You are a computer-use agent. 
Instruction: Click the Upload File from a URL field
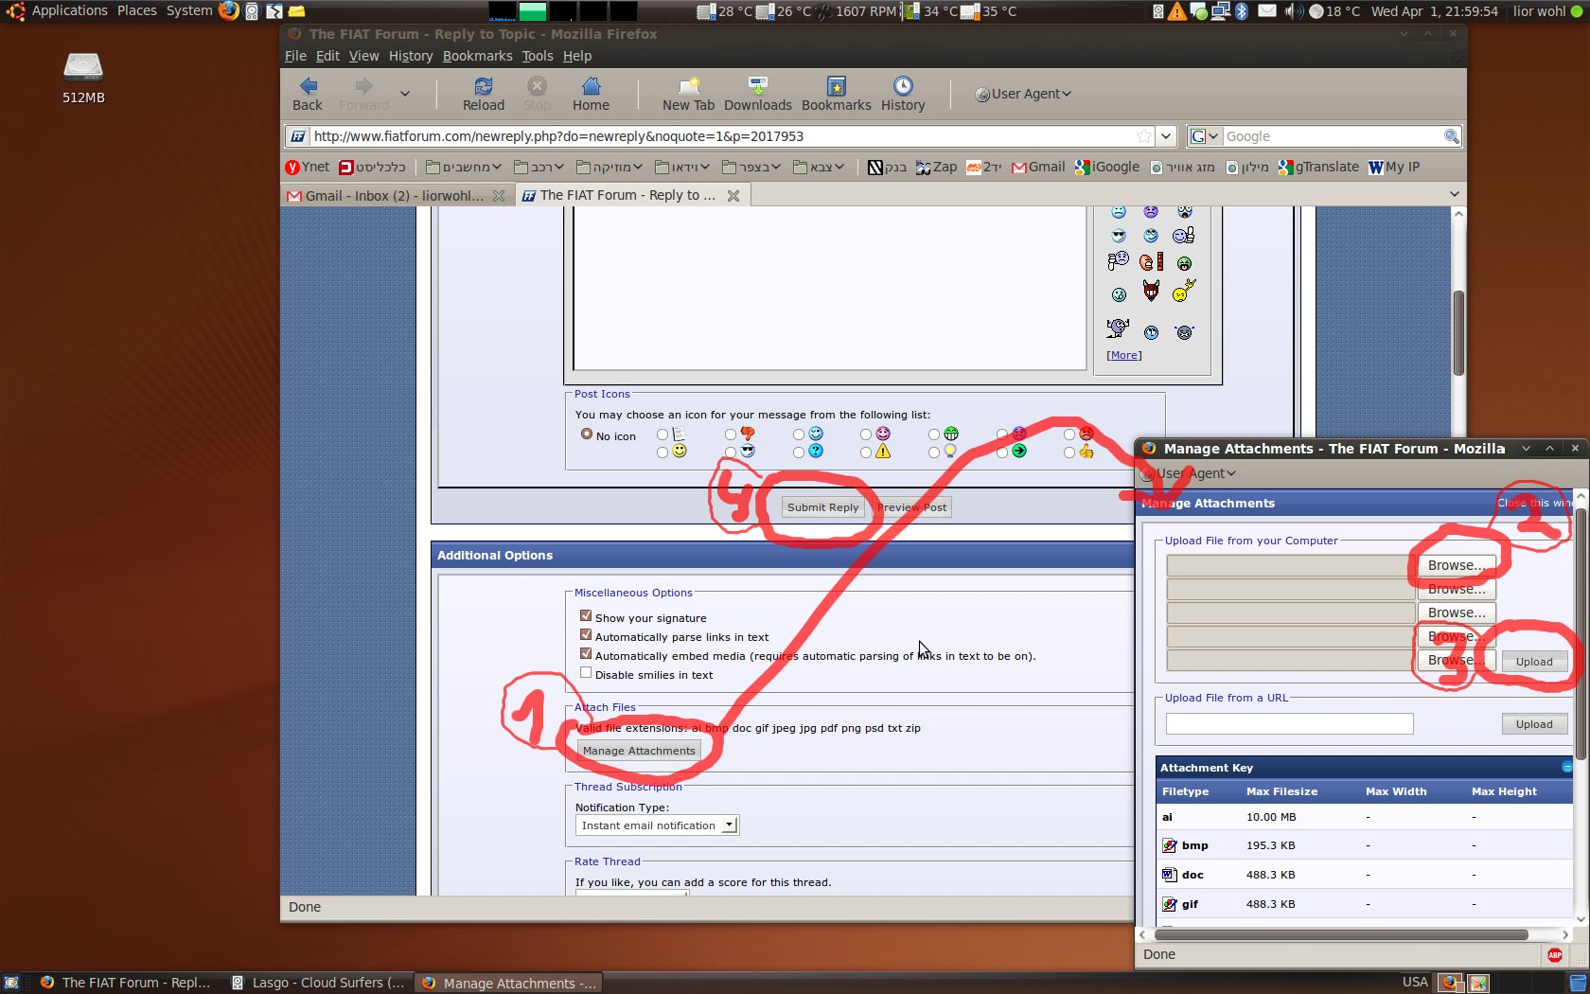(x=1289, y=724)
